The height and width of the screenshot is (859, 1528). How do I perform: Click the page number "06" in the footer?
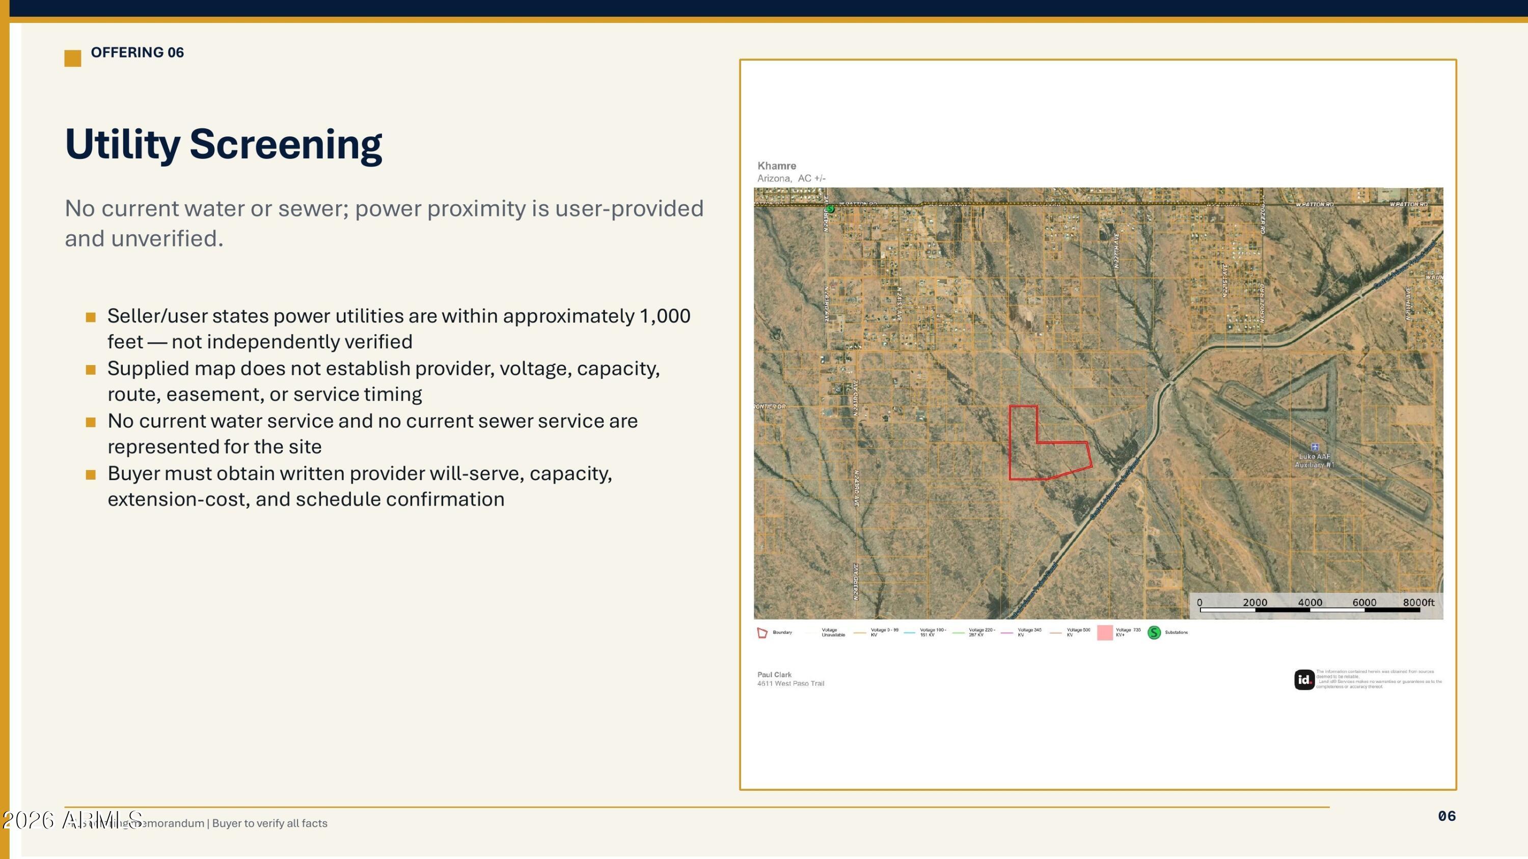[1447, 816]
